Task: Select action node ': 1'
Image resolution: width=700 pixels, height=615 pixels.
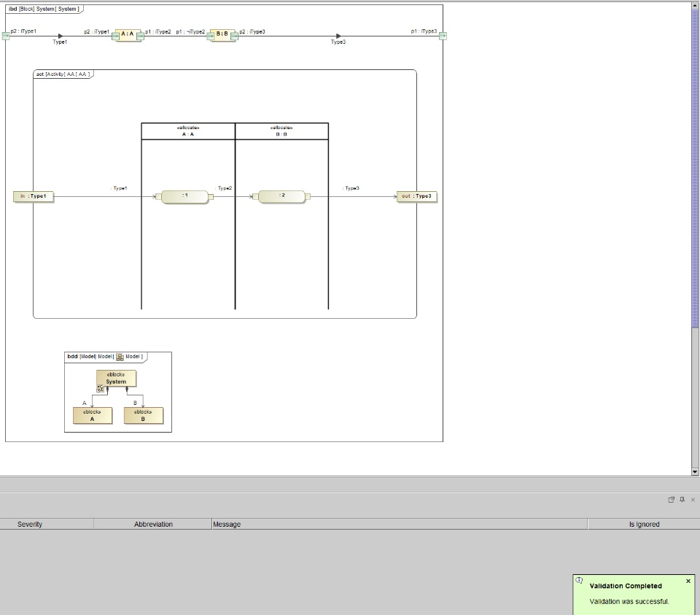Action: point(184,196)
